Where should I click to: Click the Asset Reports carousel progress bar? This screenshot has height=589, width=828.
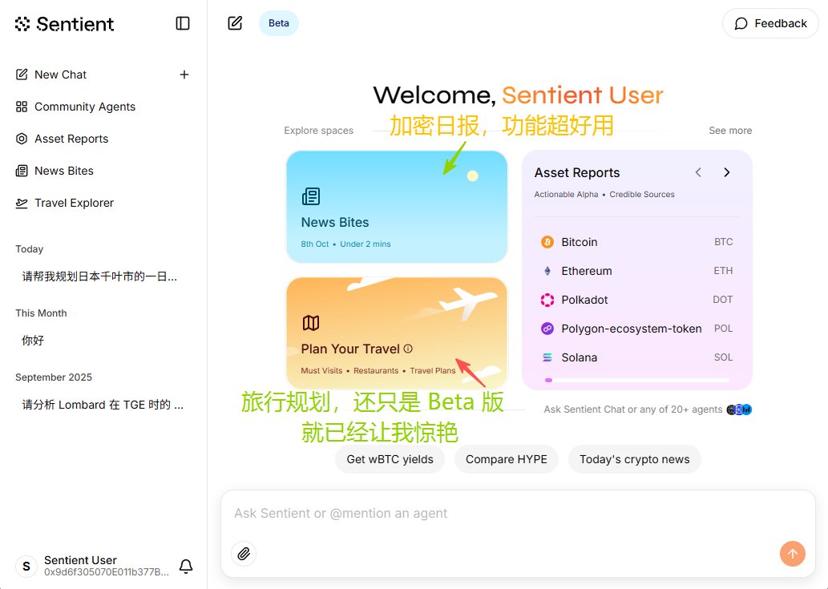(637, 380)
